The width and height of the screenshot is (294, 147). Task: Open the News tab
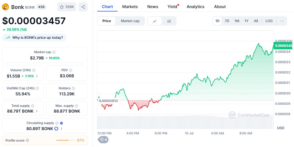pos(153,7)
